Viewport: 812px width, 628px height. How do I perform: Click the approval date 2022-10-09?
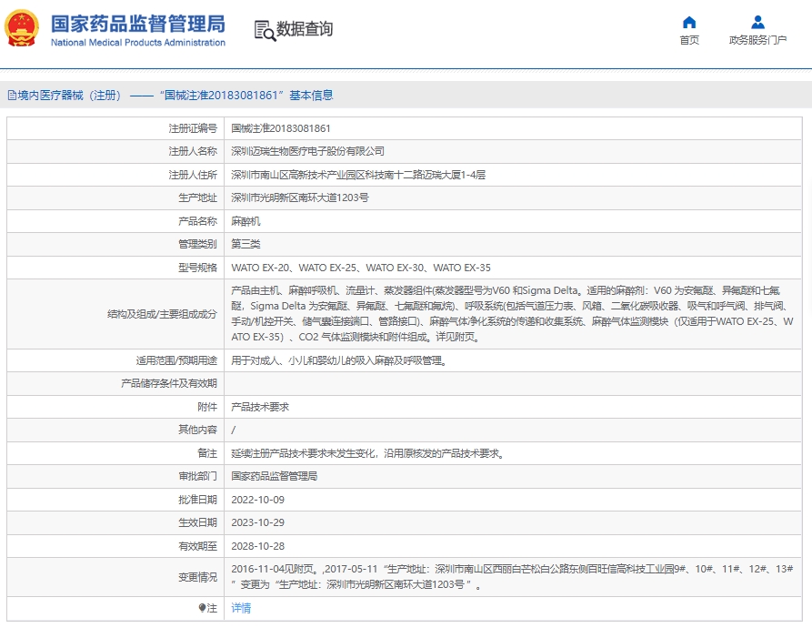257,500
